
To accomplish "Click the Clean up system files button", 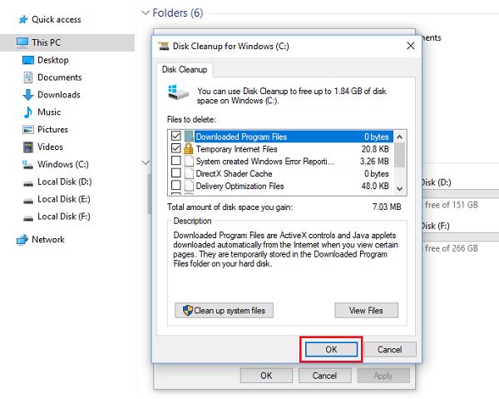I will (224, 311).
